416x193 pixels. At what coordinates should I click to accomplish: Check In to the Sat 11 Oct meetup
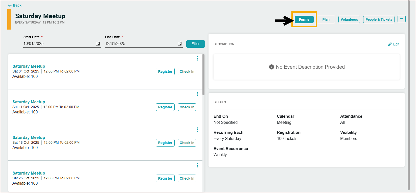187,107
